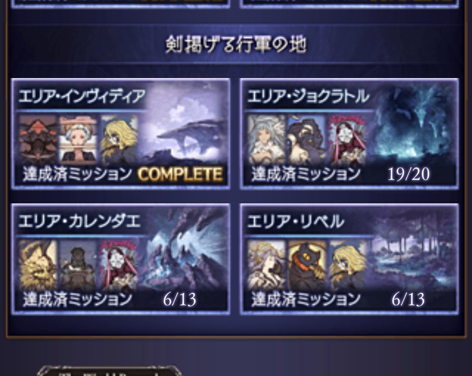Click the masked red-hooded icon in カレンダエ

[119, 265]
